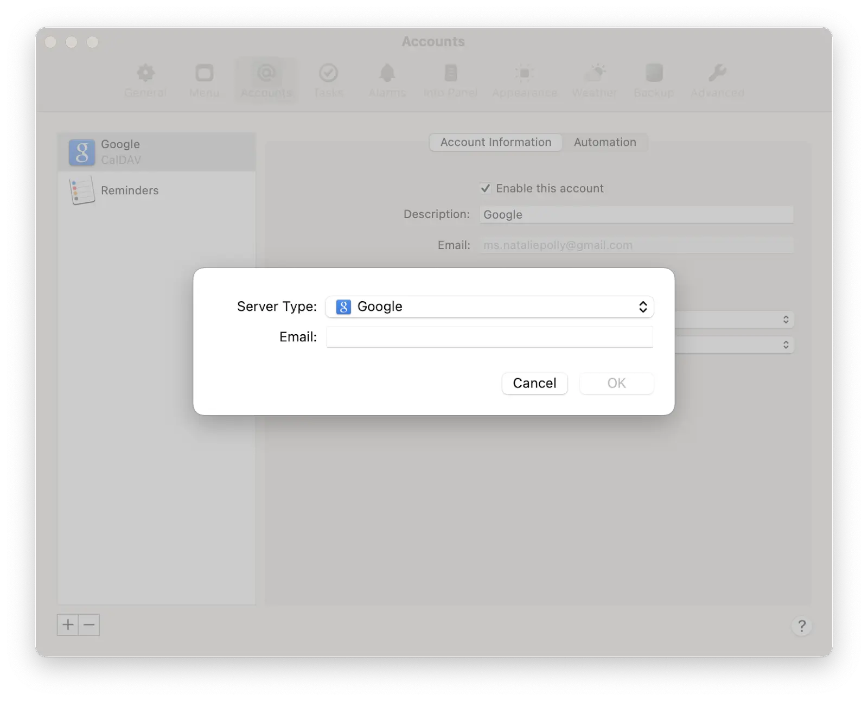Open the Advanced wrench icon pane
868x701 pixels.
[x=717, y=80]
